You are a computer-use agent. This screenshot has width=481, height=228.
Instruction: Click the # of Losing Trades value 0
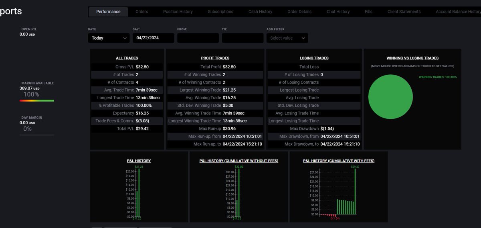coord(321,74)
